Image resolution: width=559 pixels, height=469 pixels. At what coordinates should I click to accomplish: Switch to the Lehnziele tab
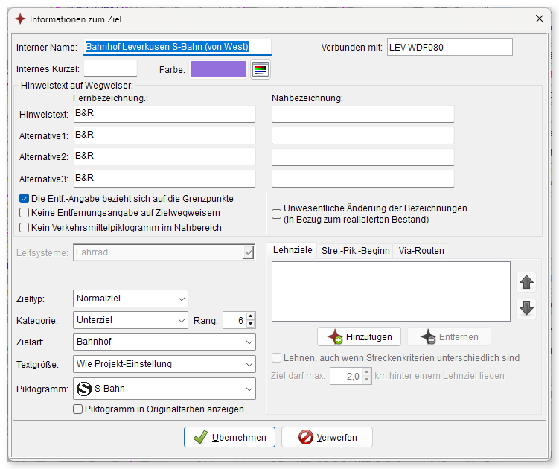click(293, 250)
